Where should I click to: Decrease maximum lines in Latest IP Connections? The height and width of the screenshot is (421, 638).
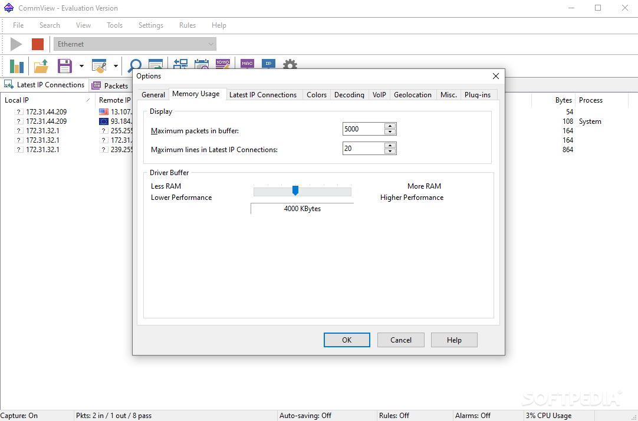[x=390, y=152]
